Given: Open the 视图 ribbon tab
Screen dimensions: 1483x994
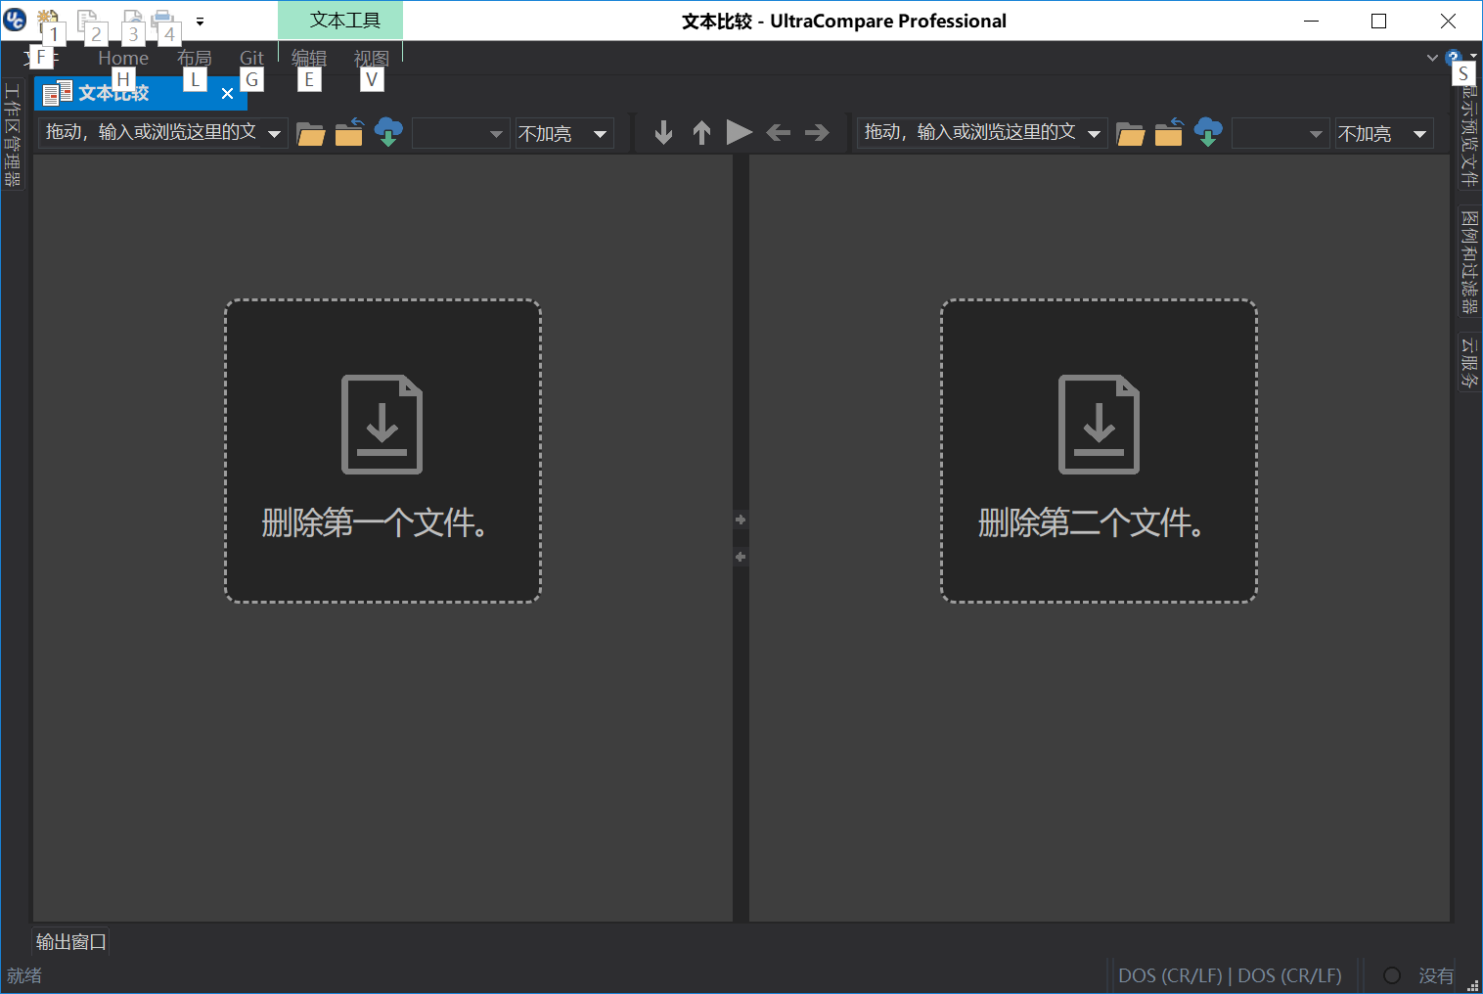Looking at the screenshot, I should pyautogui.click(x=372, y=59).
